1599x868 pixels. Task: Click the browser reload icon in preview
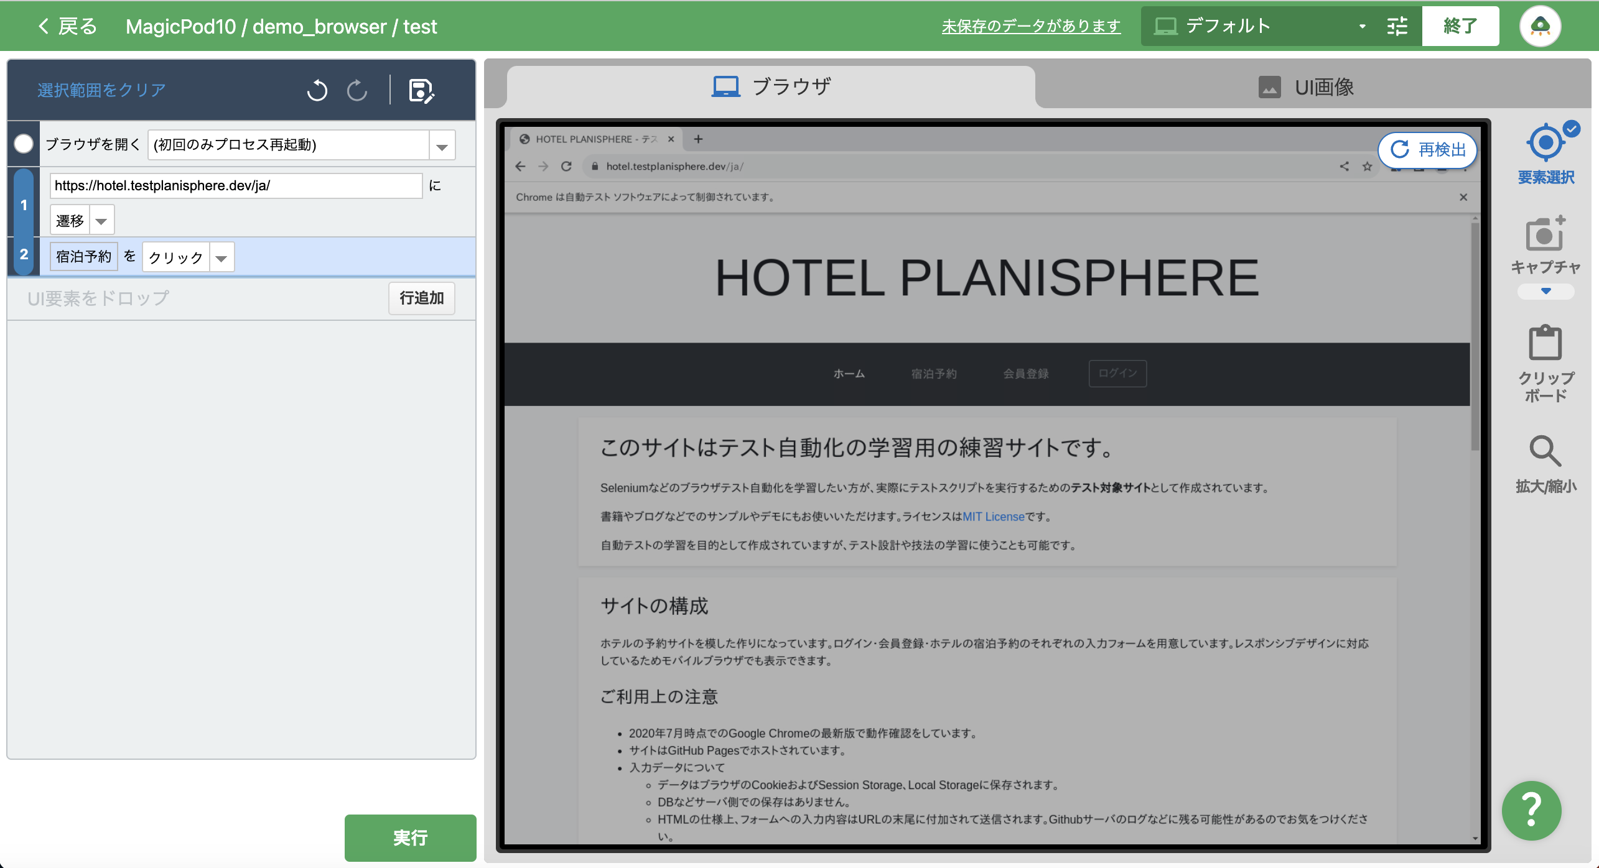pyautogui.click(x=566, y=166)
